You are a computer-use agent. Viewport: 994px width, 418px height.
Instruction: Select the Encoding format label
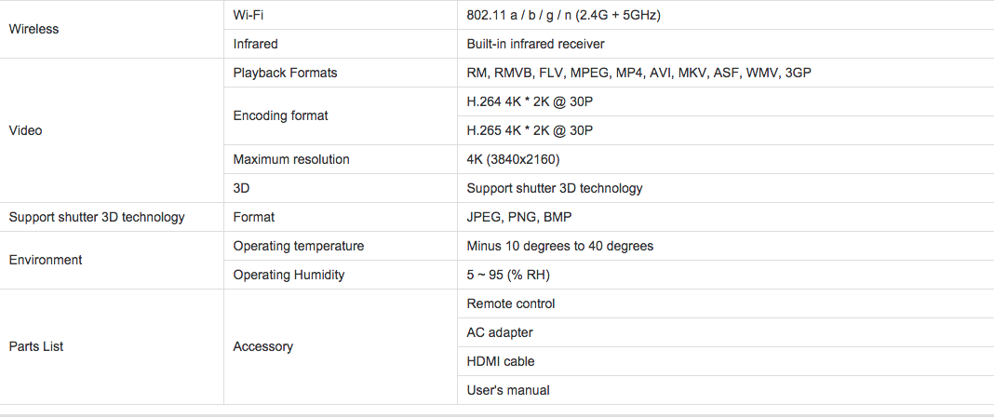[281, 116]
